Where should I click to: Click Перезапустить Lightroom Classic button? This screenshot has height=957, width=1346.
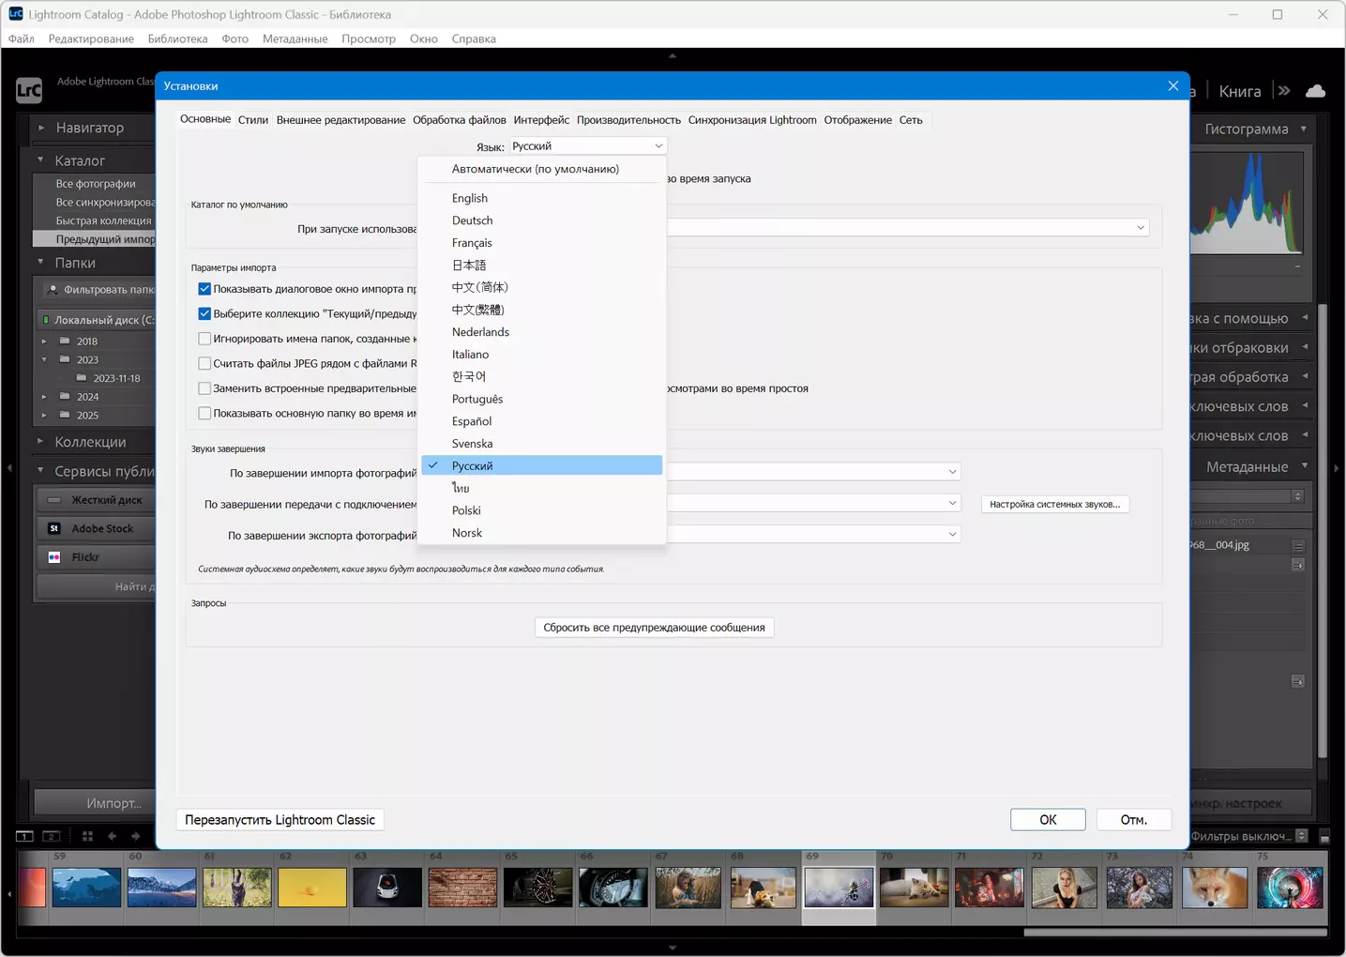click(280, 820)
